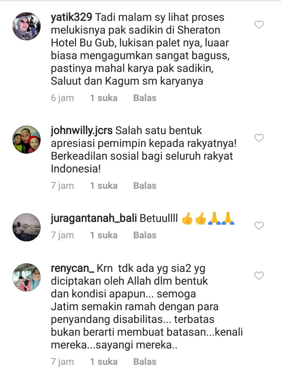Reply to juragantanah_bali's Betuullll comment
Image resolution: width=281 pixels, height=369 pixels.
[x=145, y=235]
